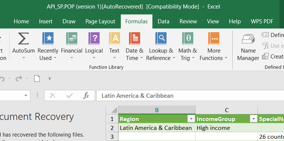Select column B header
Image resolution: width=284 pixels, height=141 pixels.
[x=157, y=110]
